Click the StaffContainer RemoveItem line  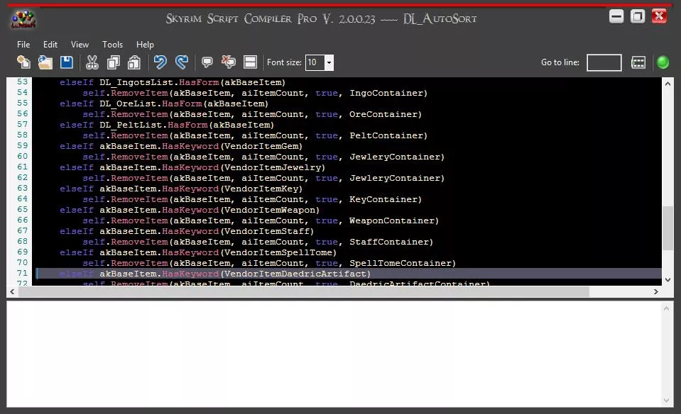click(x=258, y=242)
